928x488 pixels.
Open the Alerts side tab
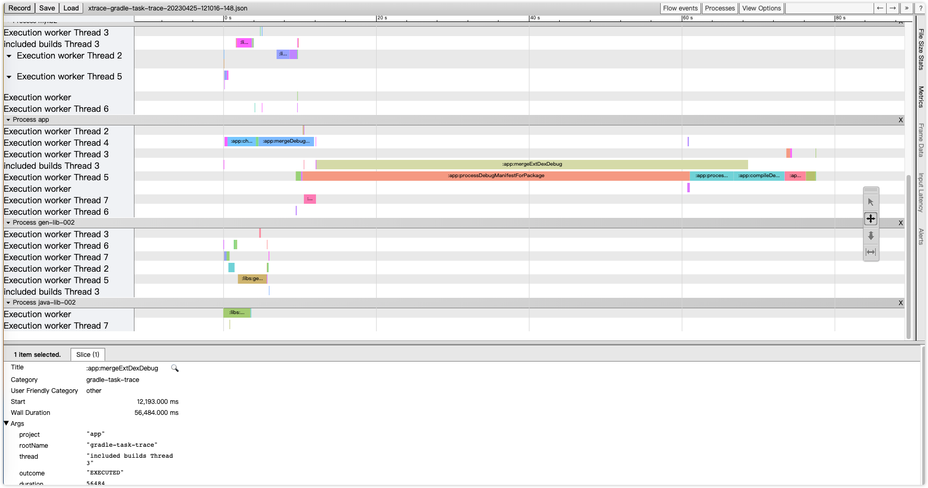[x=921, y=236]
